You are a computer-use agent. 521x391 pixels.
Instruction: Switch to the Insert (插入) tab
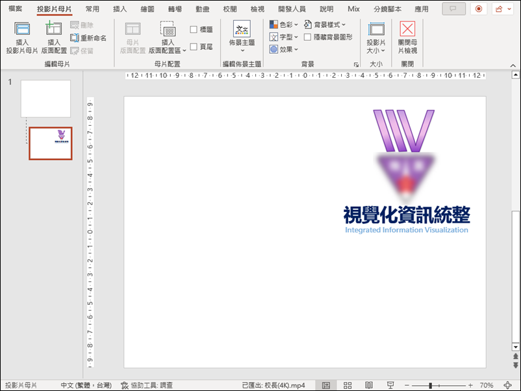[120, 9]
